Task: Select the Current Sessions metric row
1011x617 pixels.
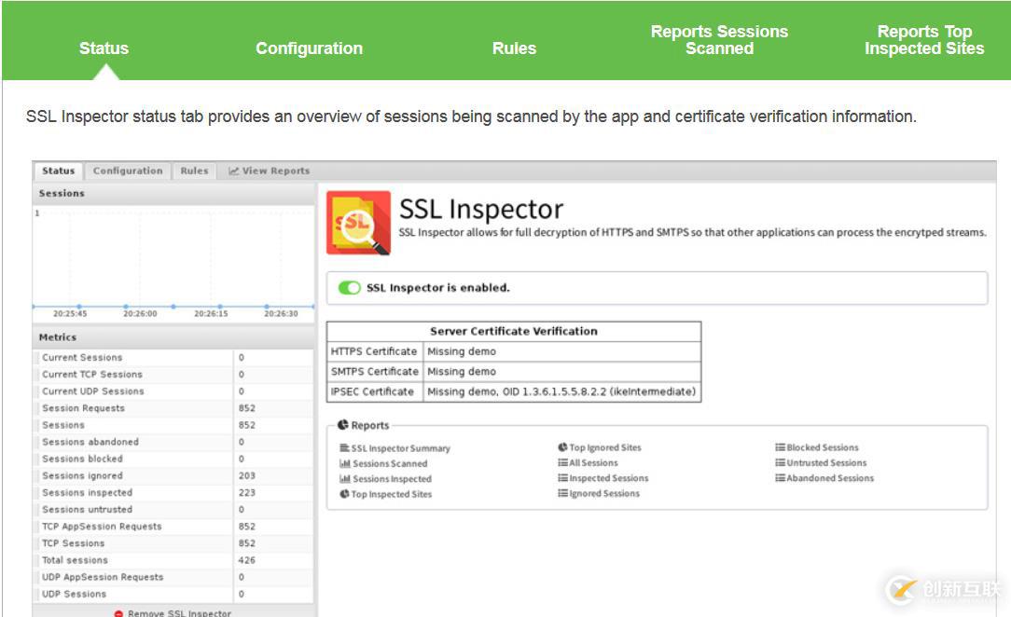Action: 173,358
